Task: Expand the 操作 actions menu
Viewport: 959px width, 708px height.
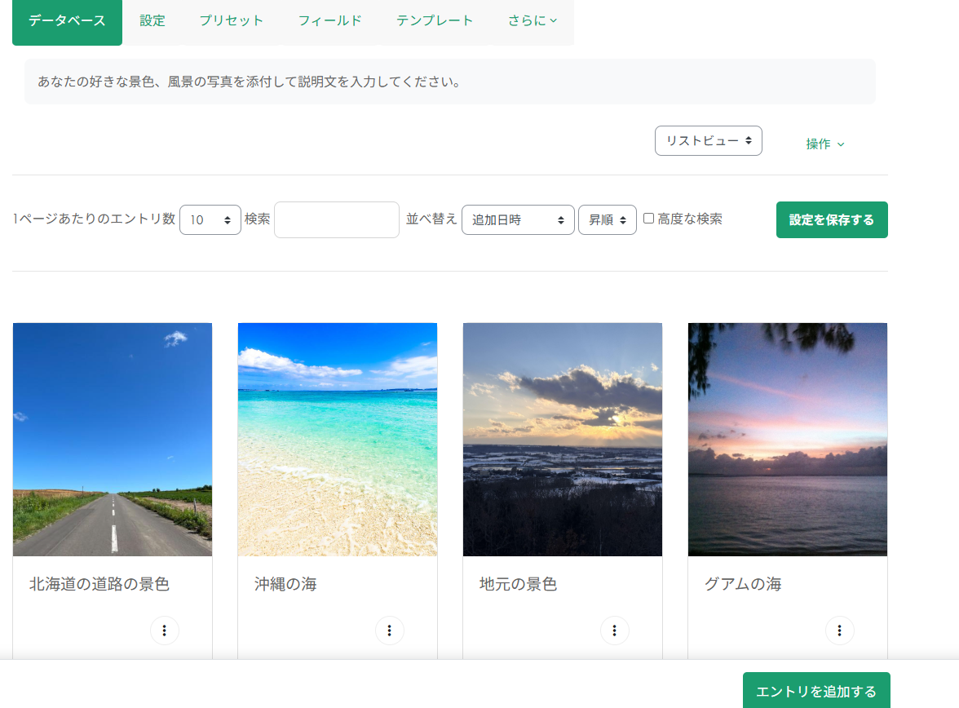Action: pos(825,144)
